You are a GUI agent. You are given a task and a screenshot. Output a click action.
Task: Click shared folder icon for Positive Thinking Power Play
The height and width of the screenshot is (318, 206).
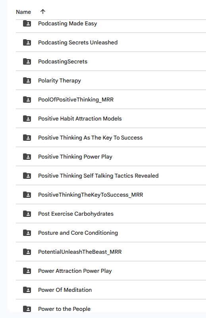pyautogui.click(x=27, y=157)
